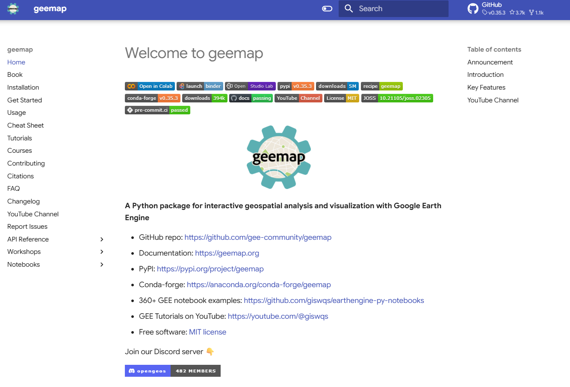Go to Home in the sidebar
Viewport: 570px width, 387px height.
(16, 62)
